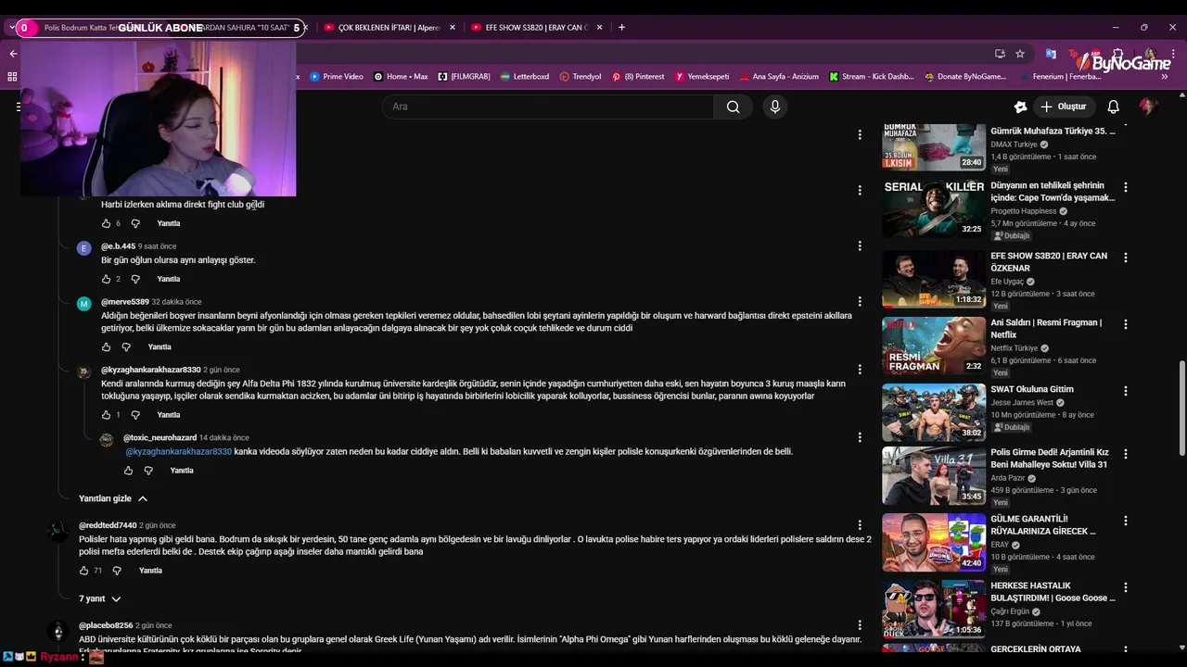
Task: Open @placebo8256 channel link
Action: (106, 625)
